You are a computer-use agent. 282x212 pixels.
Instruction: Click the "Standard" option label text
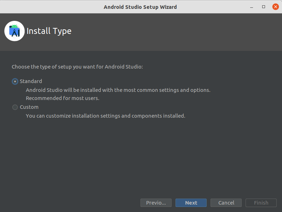(x=31, y=81)
